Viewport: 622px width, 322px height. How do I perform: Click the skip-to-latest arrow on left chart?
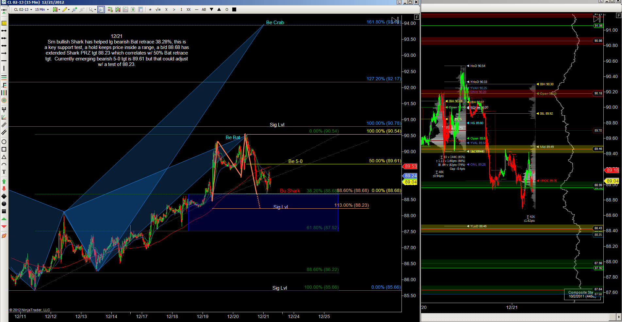[395, 20]
